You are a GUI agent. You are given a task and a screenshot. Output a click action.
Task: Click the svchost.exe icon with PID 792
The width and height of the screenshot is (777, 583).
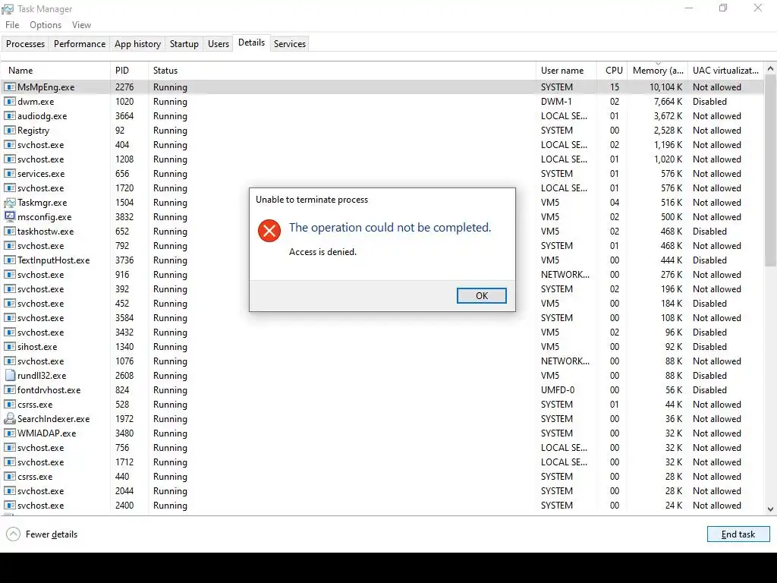[x=9, y=246]
